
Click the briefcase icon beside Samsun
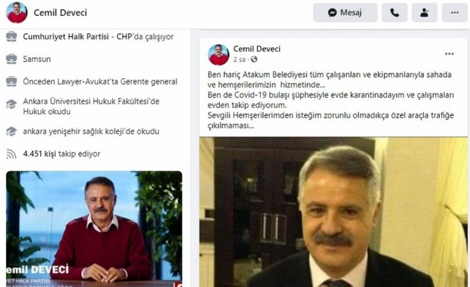pyautogui.click(x=11, y=59)
